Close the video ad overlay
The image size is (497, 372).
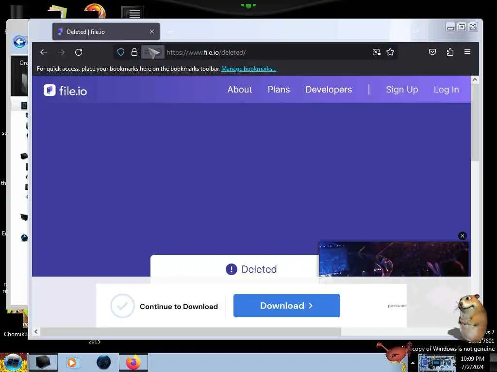462,236
